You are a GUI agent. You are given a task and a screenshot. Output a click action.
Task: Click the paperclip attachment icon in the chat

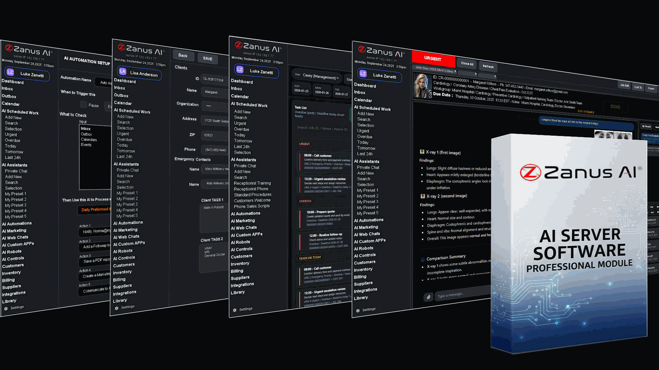[x=428, y=297]
